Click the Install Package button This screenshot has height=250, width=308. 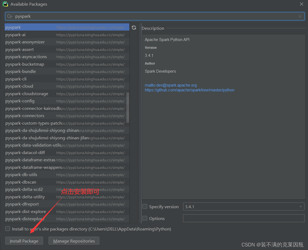point(24,241)
